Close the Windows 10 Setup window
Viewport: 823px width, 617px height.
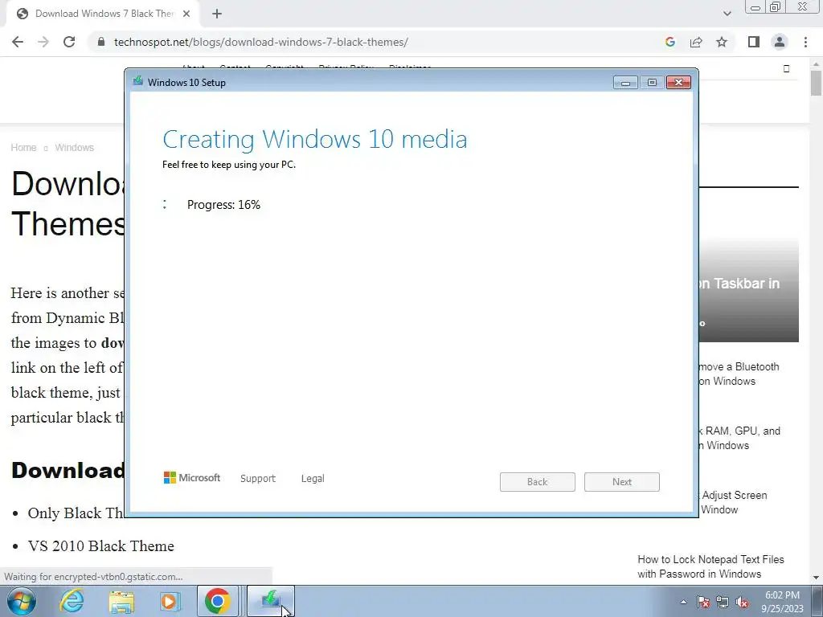pyautogui.click(x=678, y=83)
